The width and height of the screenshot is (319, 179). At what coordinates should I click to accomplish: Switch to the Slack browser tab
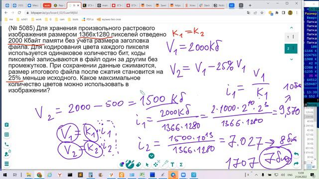[205, 5]
